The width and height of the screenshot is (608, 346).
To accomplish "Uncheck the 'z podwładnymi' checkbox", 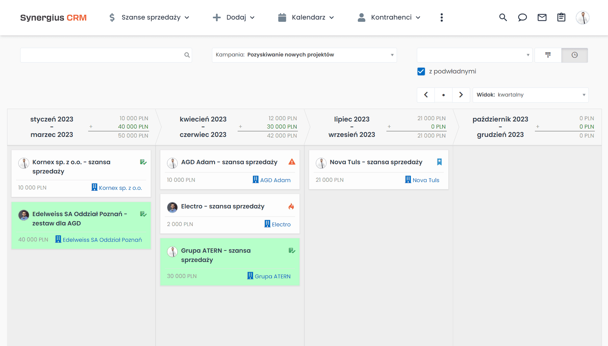I will click(x=421, y=72).
